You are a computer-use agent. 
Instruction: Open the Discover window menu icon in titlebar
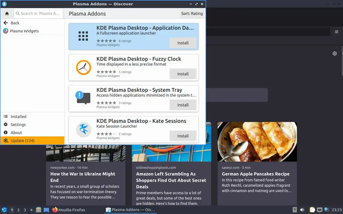tap(4, 4)
